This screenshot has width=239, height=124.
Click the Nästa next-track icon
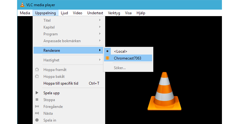point(37,113)
